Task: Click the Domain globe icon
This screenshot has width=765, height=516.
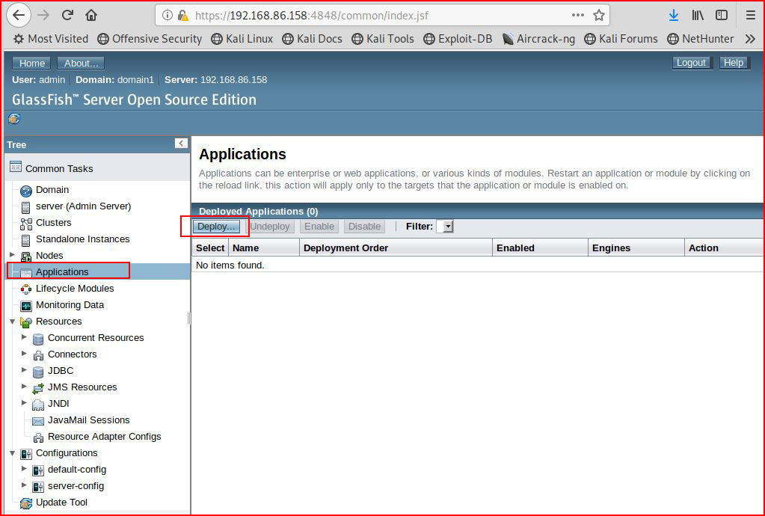Action: (x=26, y=191)
